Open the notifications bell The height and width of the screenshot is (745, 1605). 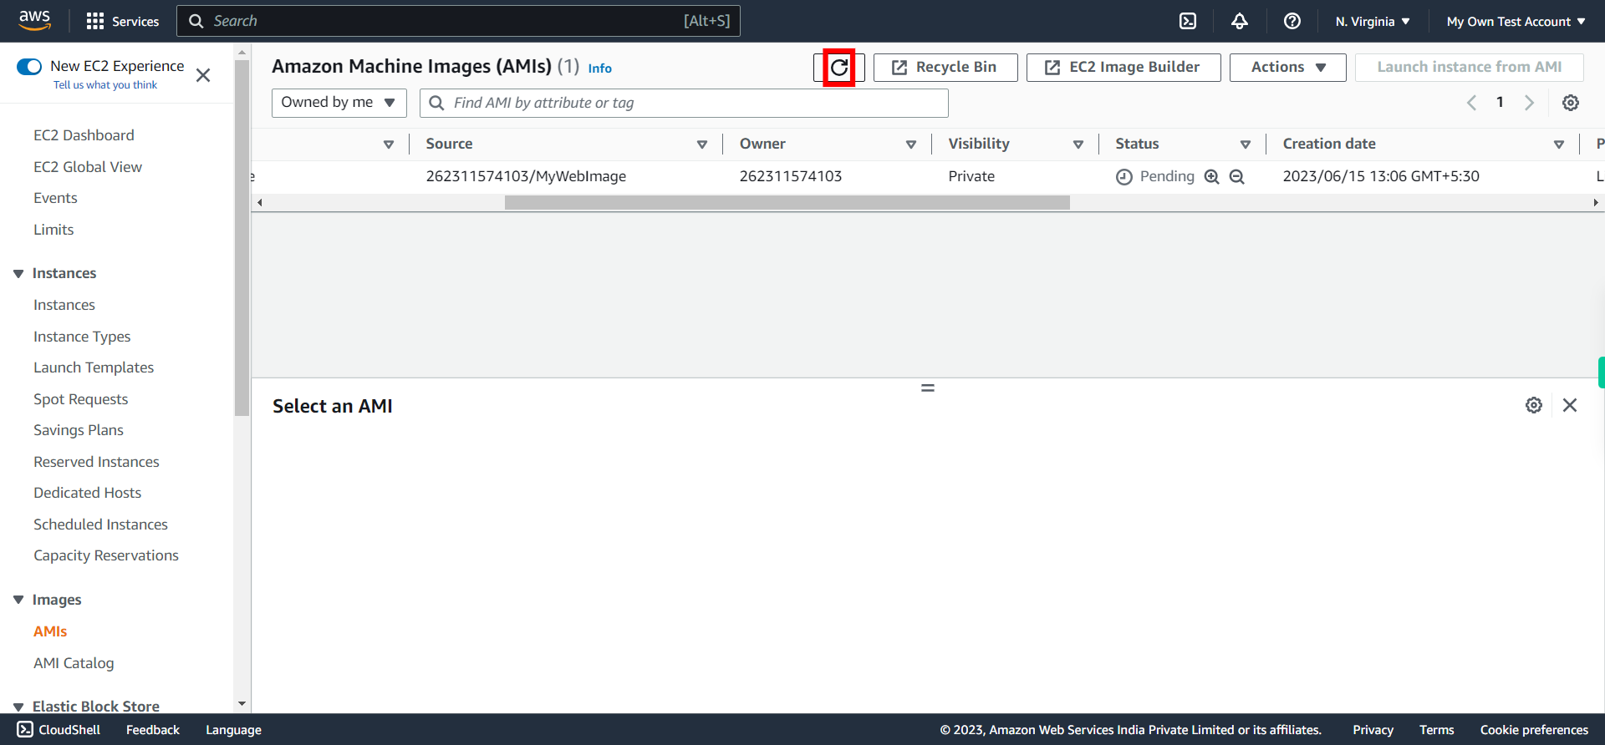(1240, 21)
